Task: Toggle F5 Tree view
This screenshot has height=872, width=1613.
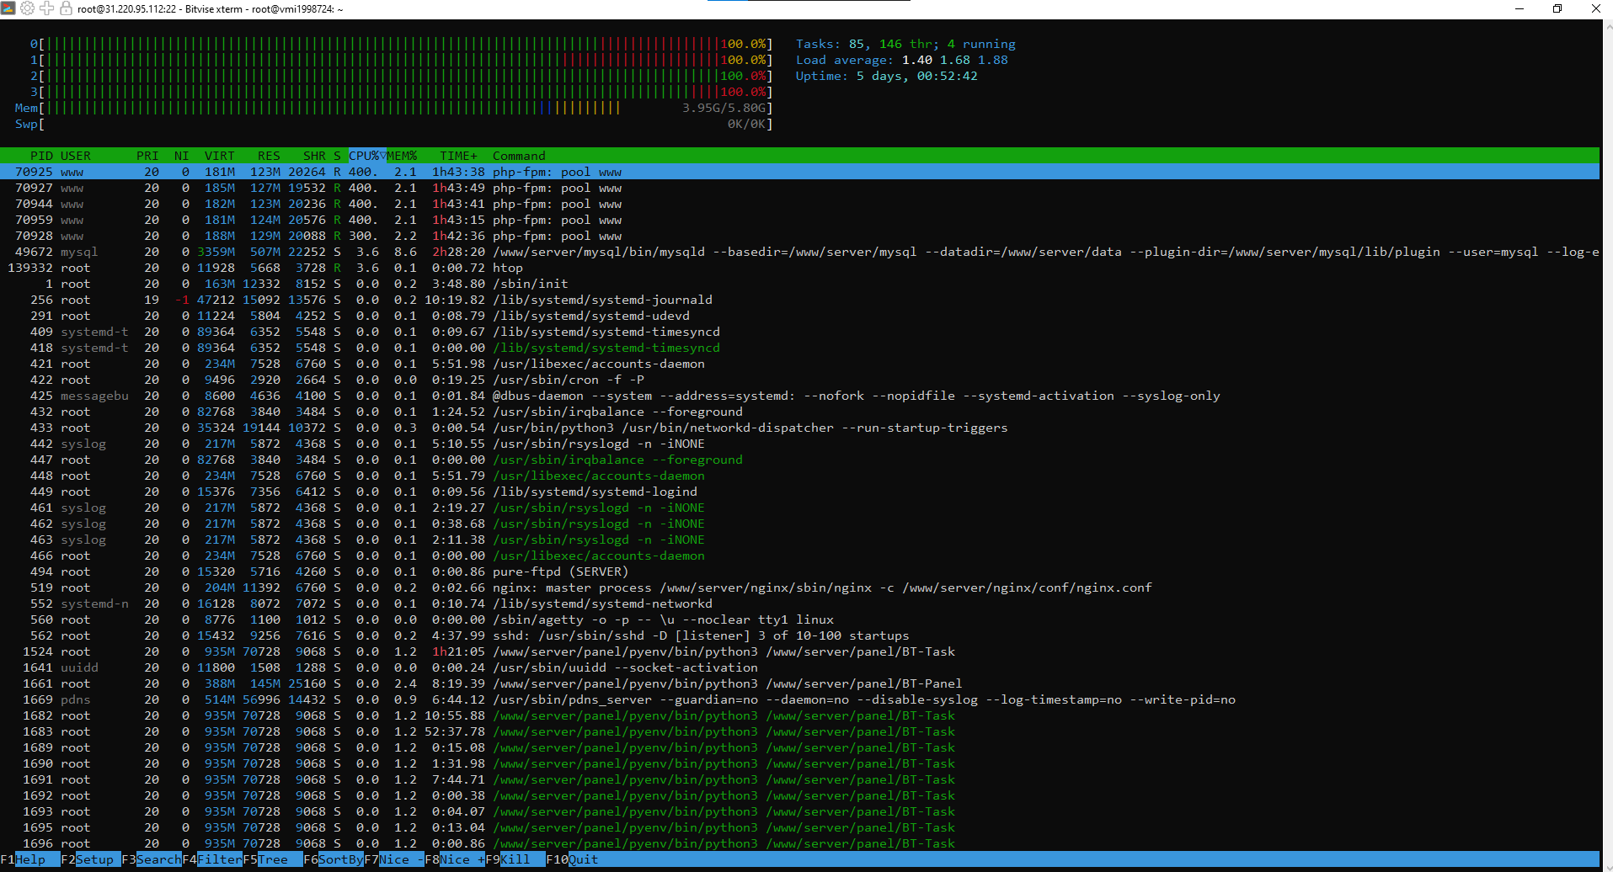Action: (272, 859)
